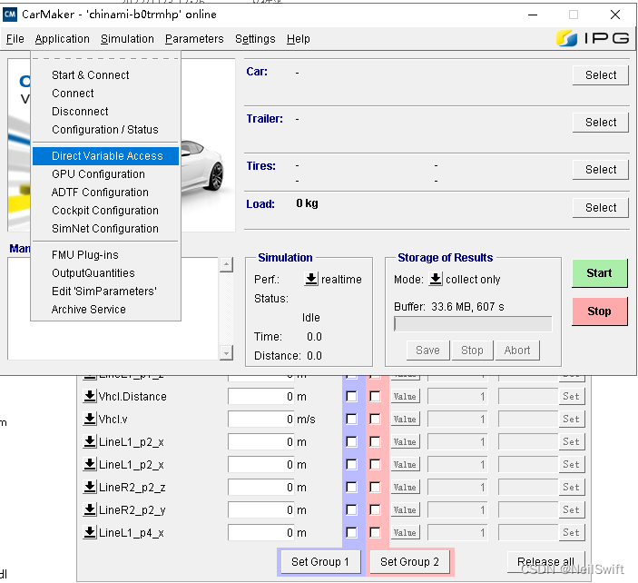Open quantity selector arrow for Vhcl.Distance

pos(90,396)
